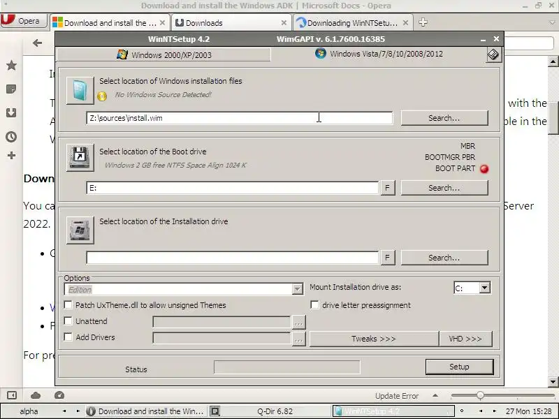Click Search button for Boot drive
559x419 pixels.
pos(444,188)
